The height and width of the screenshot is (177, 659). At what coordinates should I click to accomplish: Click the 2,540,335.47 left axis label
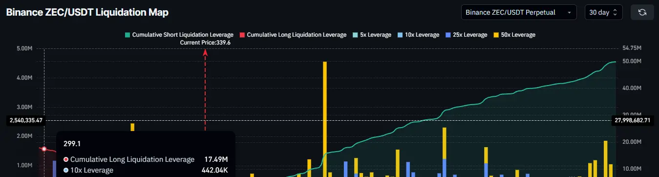[x=26, y=120]
